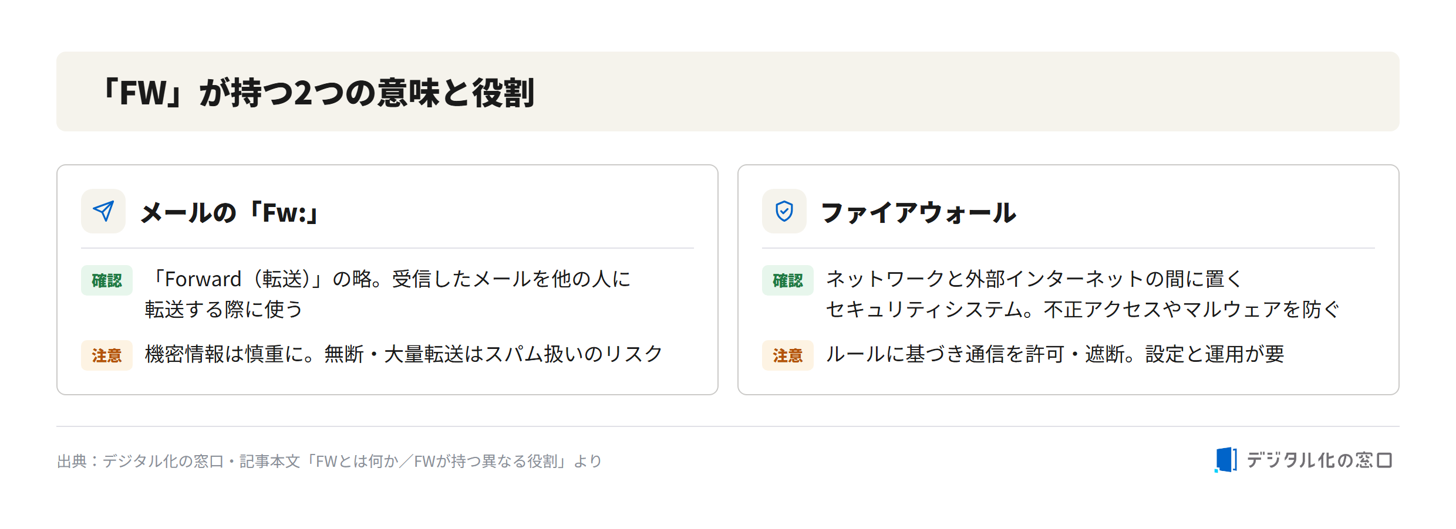Viewport: 1456px width, 529px height.
Task: Click the paper plane send icon
Action: [x=103, y=211]
